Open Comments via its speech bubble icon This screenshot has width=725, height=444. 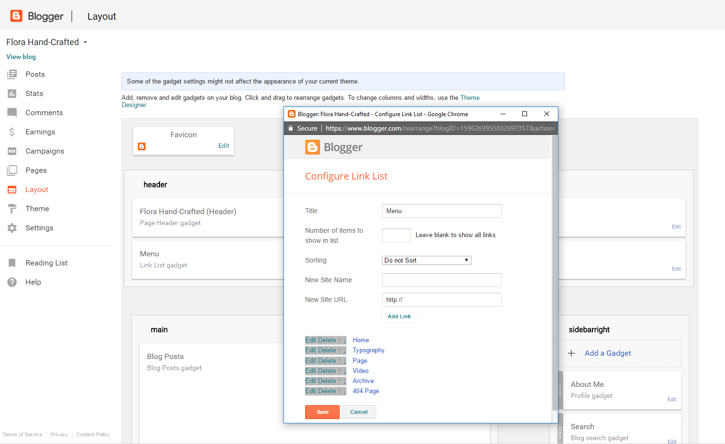coord(12,113)
